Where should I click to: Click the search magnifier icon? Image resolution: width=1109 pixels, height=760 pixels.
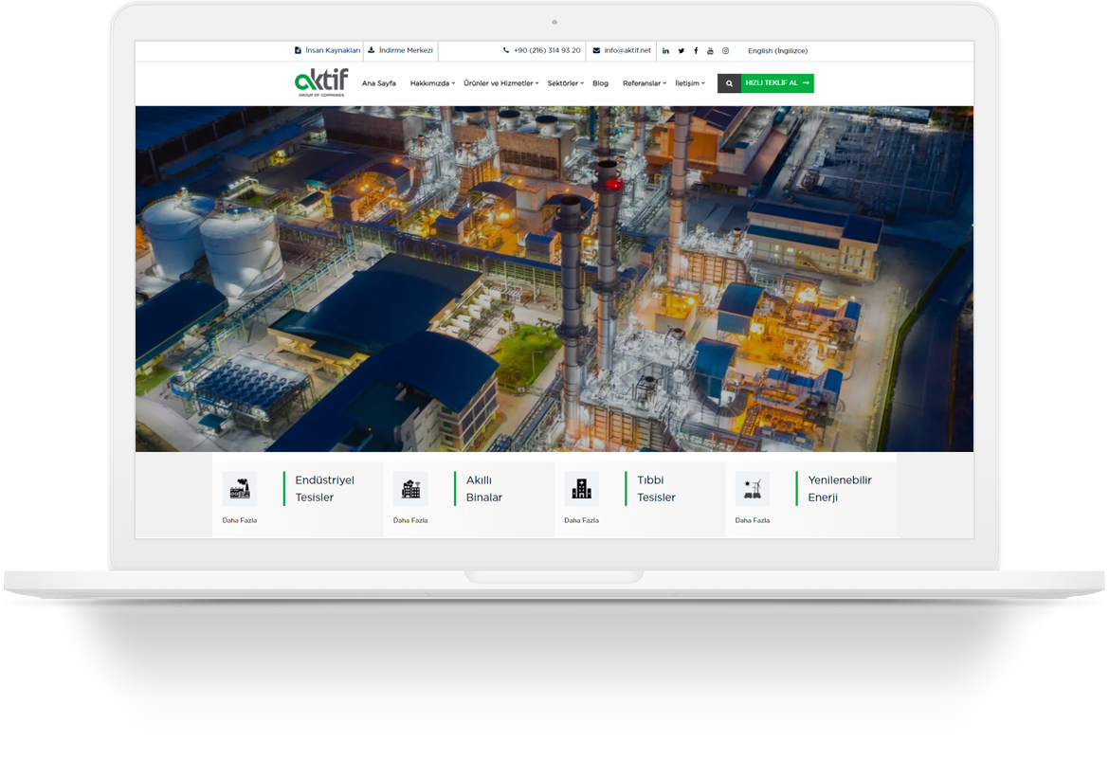729,83
